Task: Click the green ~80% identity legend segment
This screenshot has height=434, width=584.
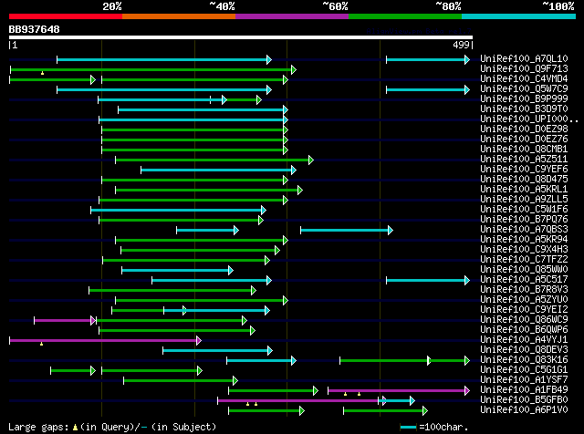Action: coord(405,16)
